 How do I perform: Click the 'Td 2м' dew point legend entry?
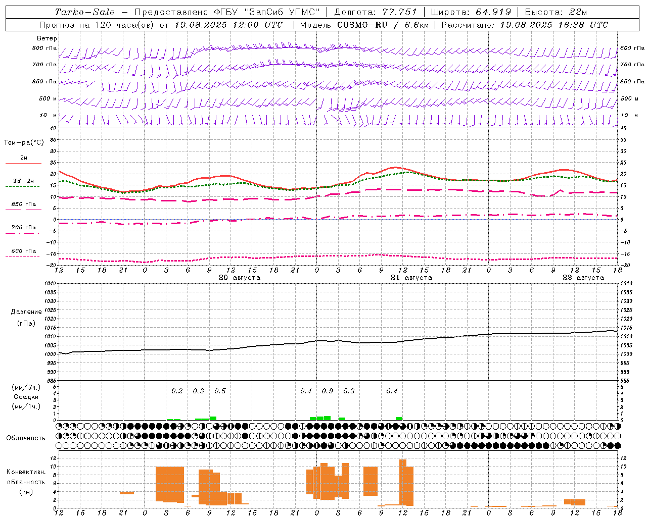[x=24, y=181]
